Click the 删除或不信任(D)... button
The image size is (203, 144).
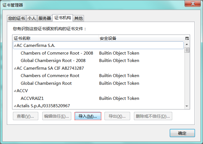(153, 116)
